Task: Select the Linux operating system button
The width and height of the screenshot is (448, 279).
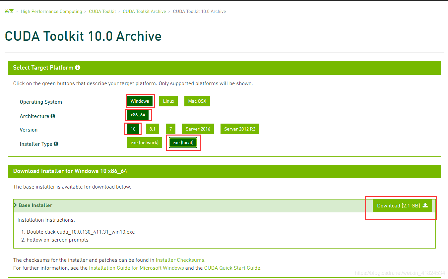Action: coord(168,101)
